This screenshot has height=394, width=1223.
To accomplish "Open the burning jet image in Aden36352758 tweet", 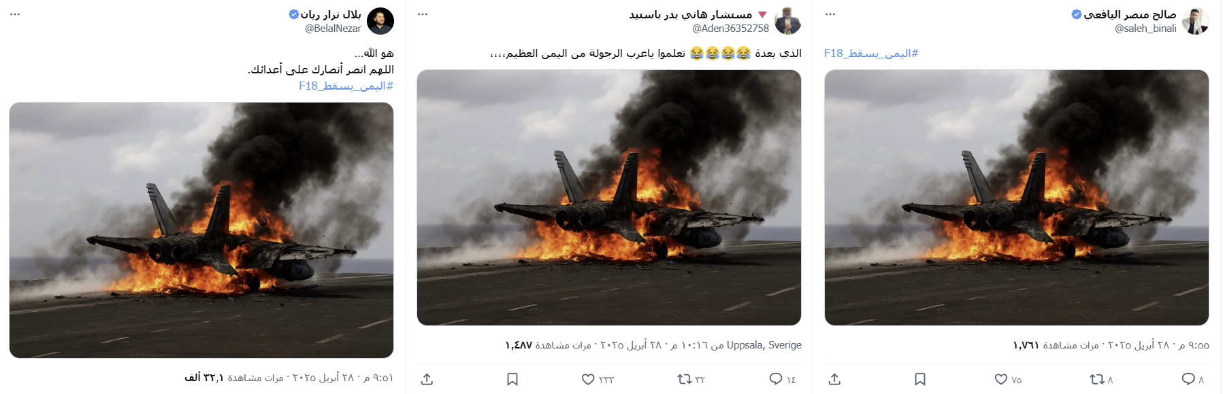I will pyautogui.click(x=609, y=198).
